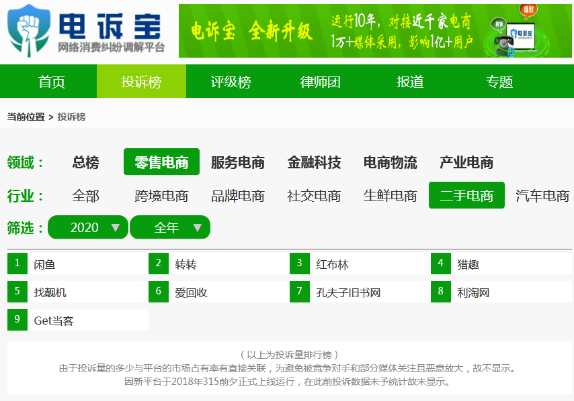Filter by 品牌电商 industry
574x401 pixels.
237,196
